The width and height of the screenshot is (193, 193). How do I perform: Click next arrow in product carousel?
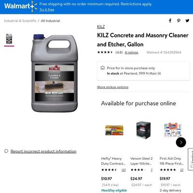pos(181,142)
